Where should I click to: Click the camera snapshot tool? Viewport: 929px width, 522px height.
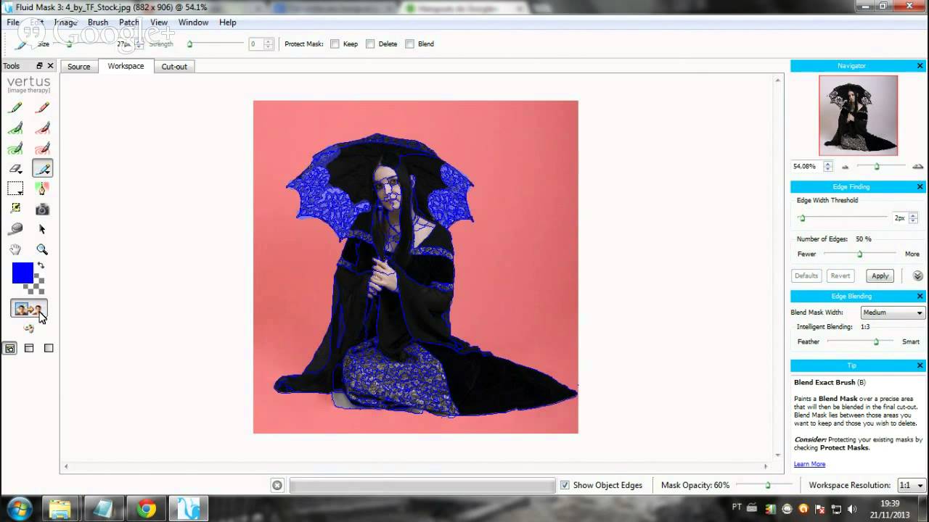click(x=42, y=209)
